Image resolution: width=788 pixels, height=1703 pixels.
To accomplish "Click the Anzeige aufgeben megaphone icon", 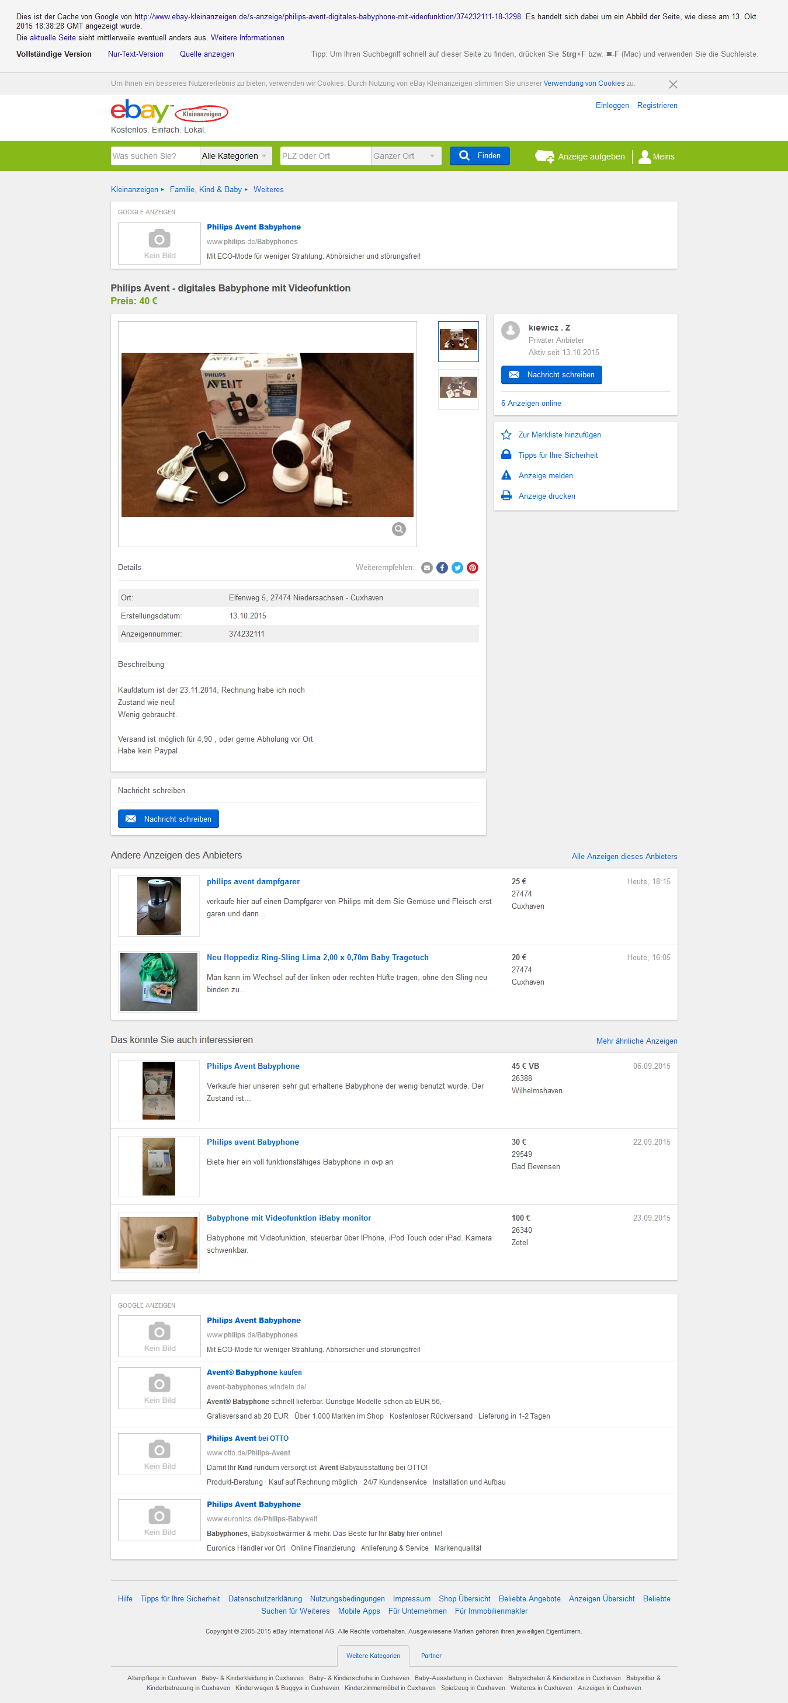I will coord(545,157).
